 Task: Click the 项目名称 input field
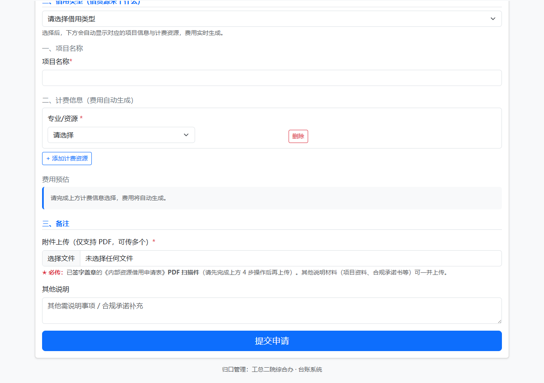pos(272,78)
